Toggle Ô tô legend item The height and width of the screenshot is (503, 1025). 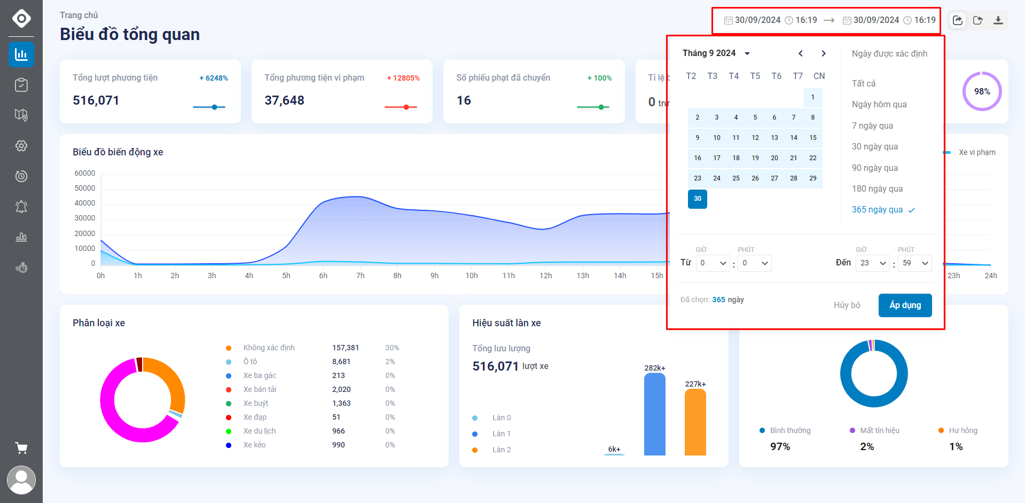click(x=250, y=361)
